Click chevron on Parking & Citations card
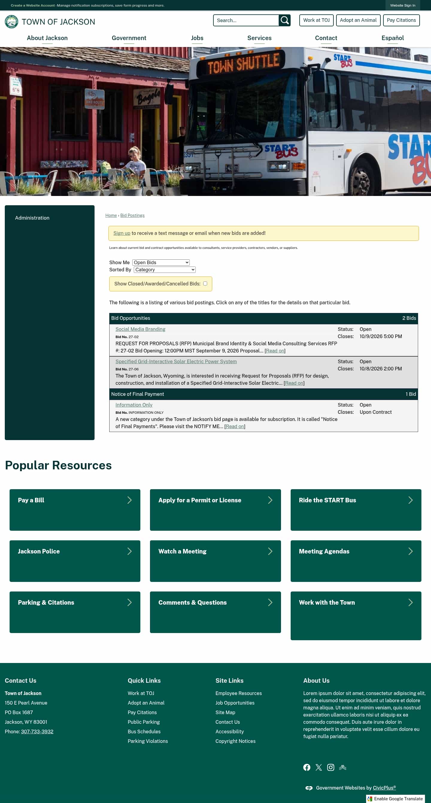This screenshot has height=803, width=431. pos(129,602)
